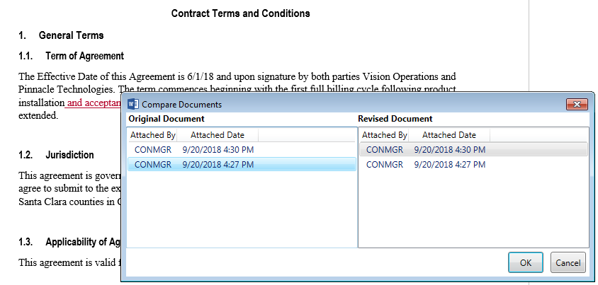Click the Contract Terms and Conditions title
The height and width of the screenshot is (285, 598).
click(x=240, y=13)
